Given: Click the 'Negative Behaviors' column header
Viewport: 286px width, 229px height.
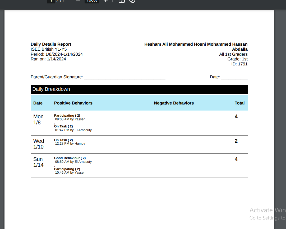Looking at the screenshot, I should [x=174, y=103].
